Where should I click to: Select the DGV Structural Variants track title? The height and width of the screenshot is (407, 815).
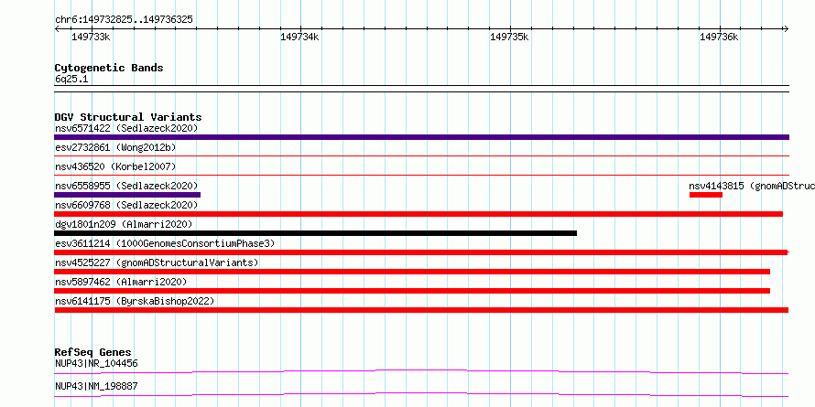(128, 117)
